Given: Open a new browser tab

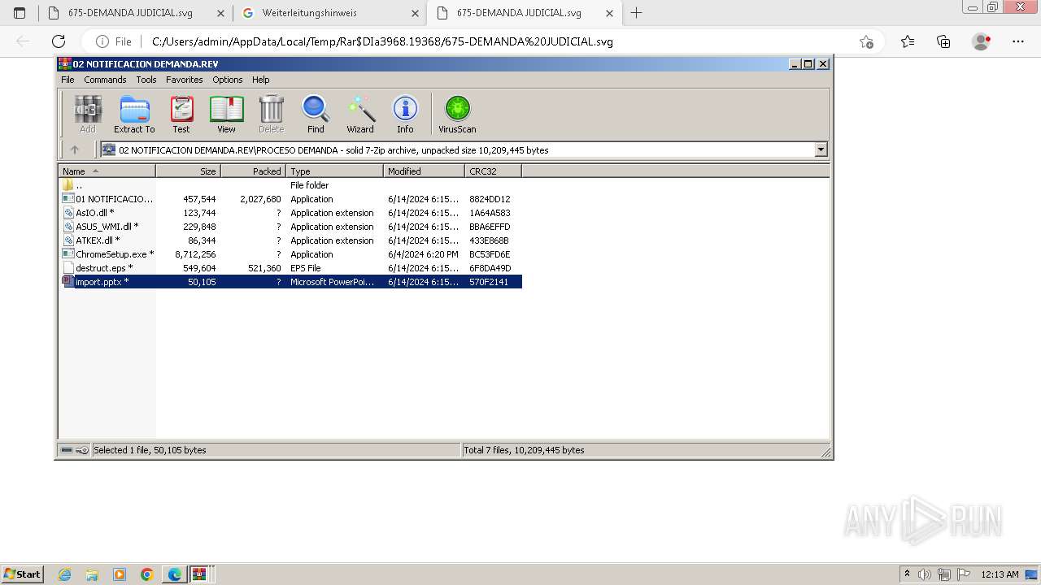Looking at the screenshot, I should (x=637, y=13).
